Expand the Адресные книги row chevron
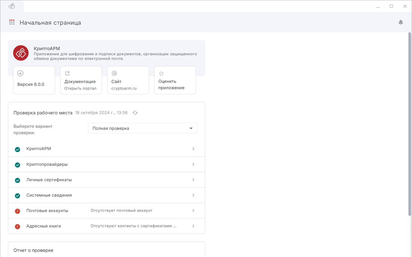Image resolution: width=412 pixels, height=257 pixels. pyautogui.click(x=193, y=226)
